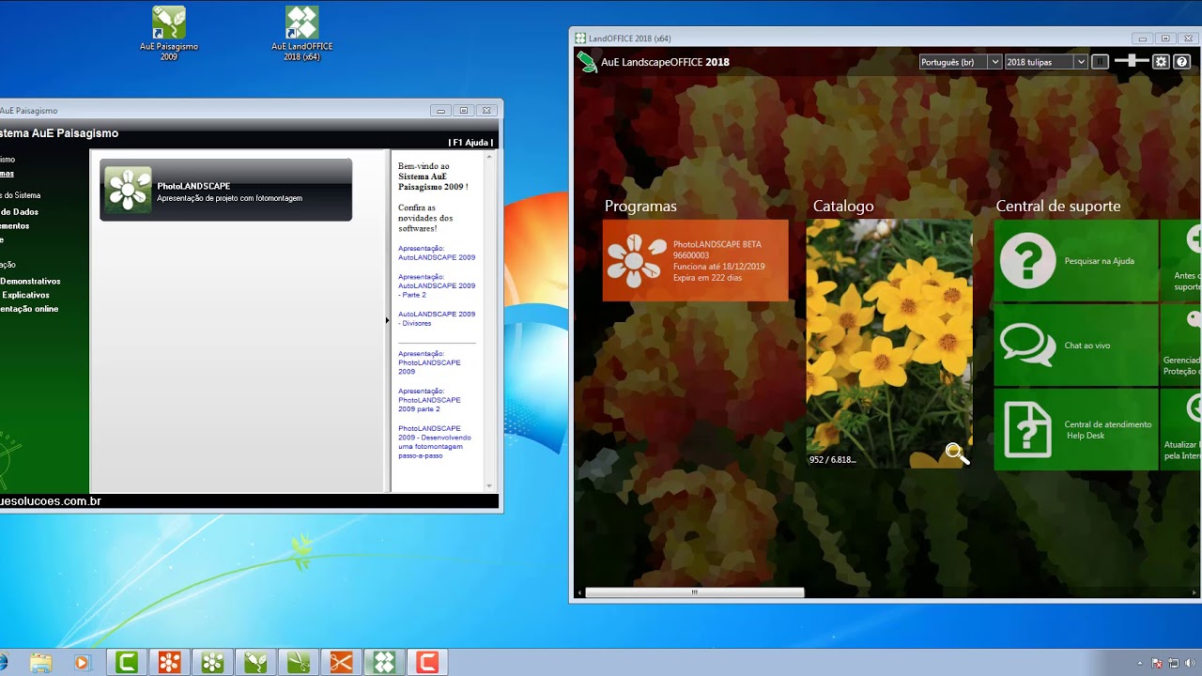
Task: Switch to LandOFFICE diamonds taskbar icon
Action: tap(384, 663)
